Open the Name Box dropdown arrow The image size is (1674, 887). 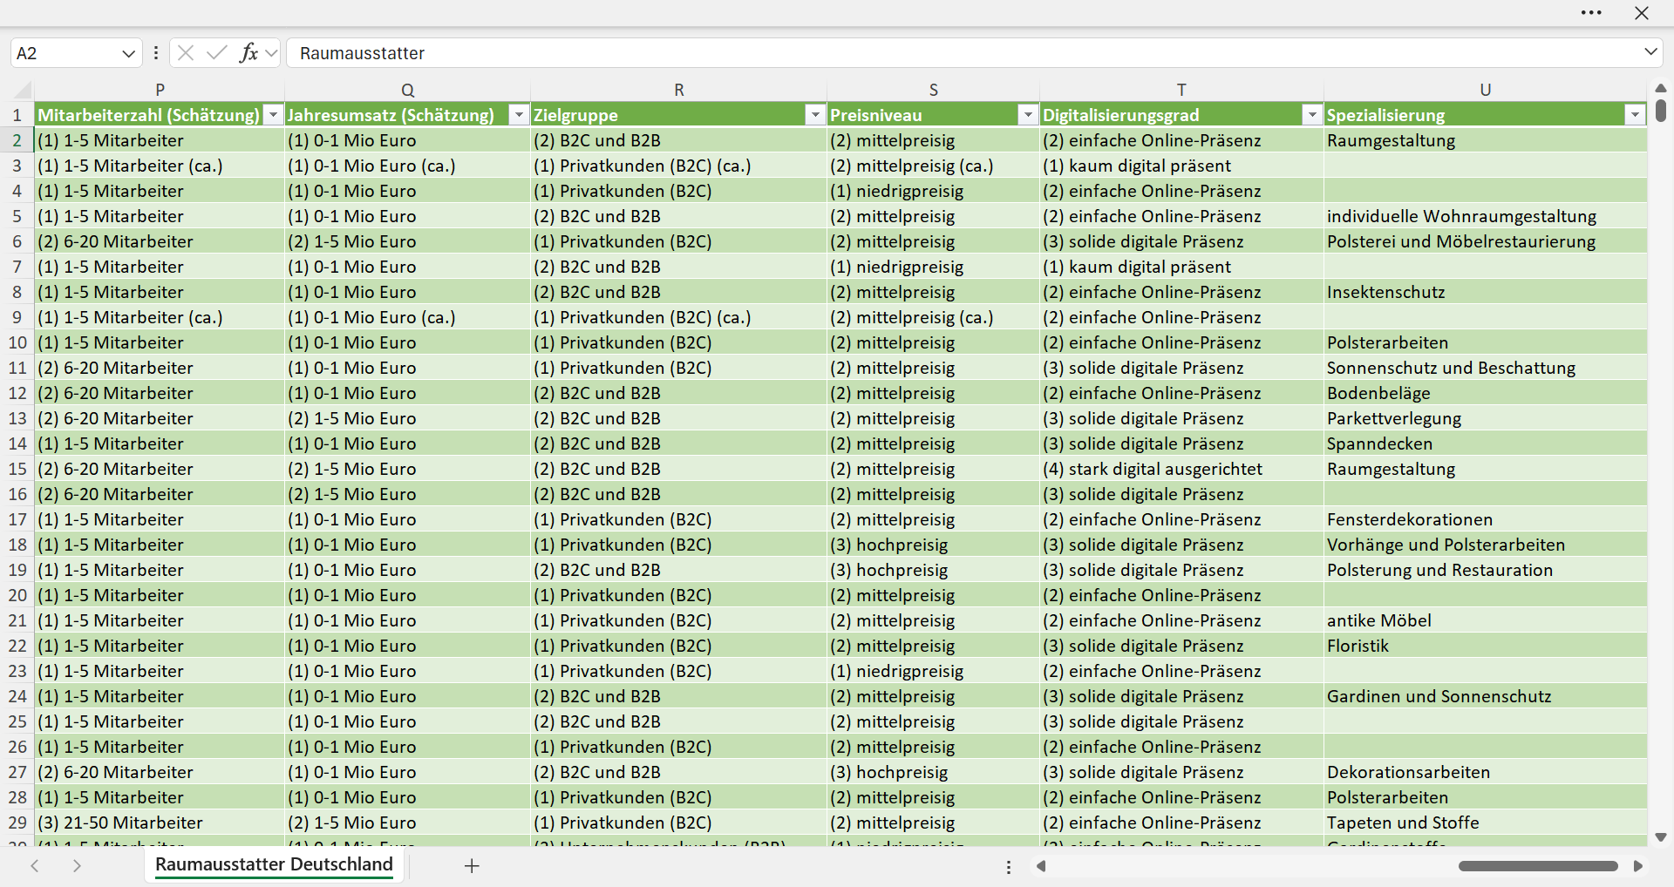pos(128,53)
